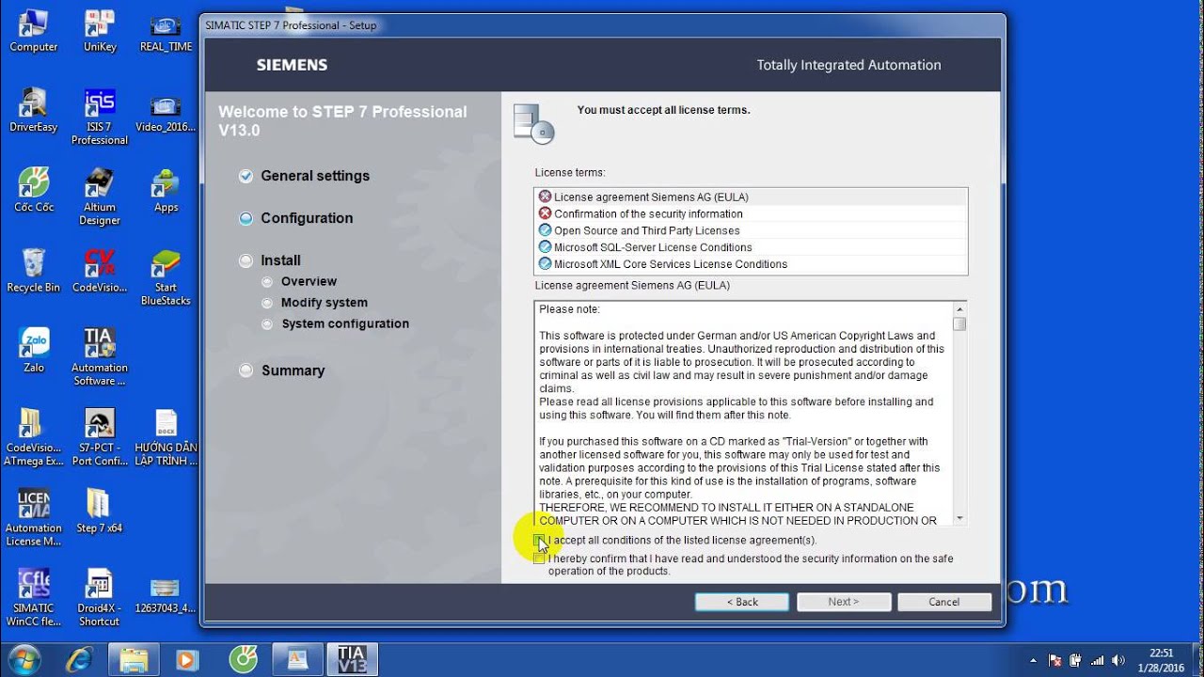Select the S7-PCT Port Configurator icon

[x=99, y=437]
